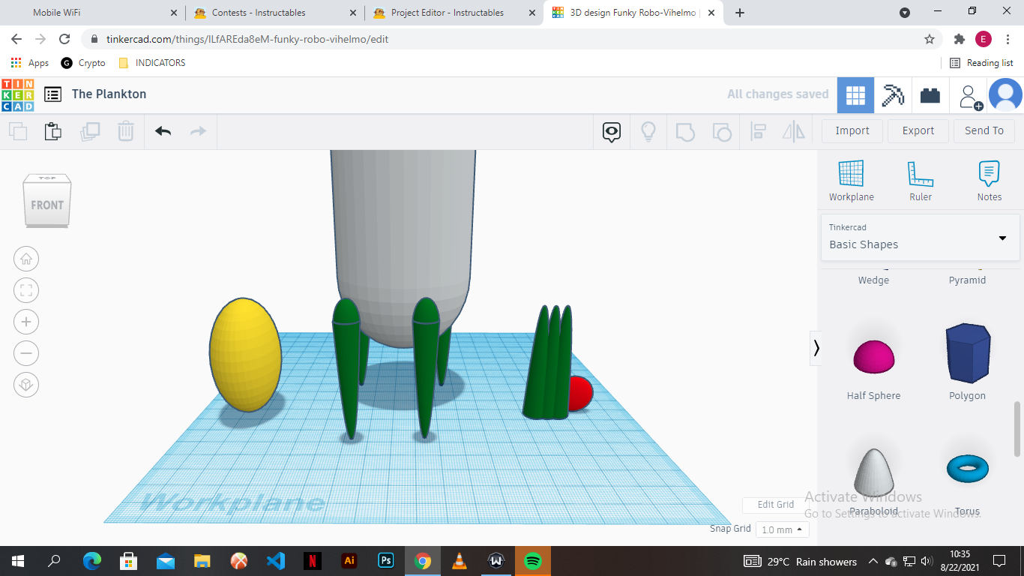Open the Snap Grid 1.0 mm dropdown
Image resolution: width=1024 pixels, height=576 pixels.
783,529
